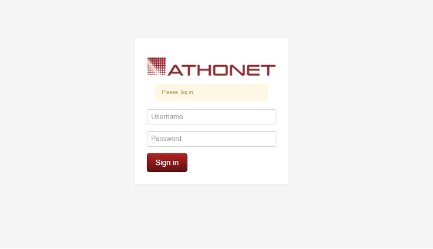433x249 pixels.
Task: Click the 'Password' placeholder text
Action: click(166, 139)
